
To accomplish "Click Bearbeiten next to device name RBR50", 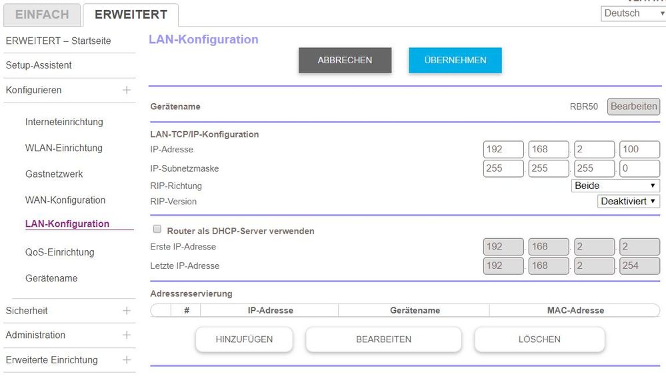I will pyautogui.click(x=633, y=106).
